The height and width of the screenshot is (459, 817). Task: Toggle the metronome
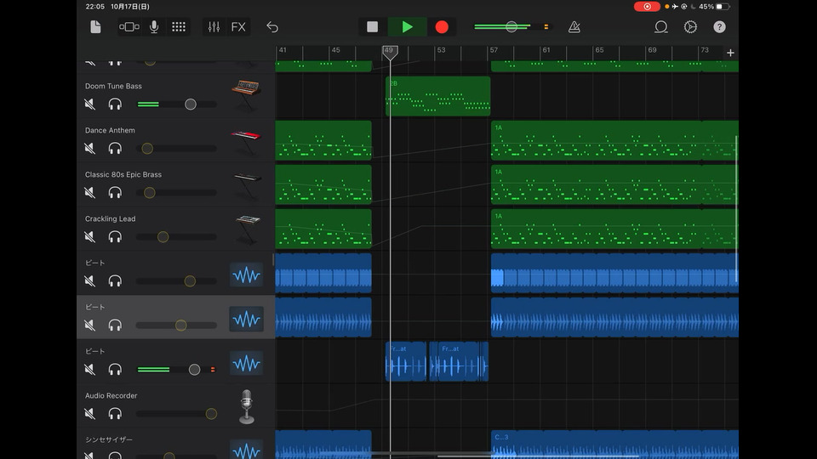point(574,27)
